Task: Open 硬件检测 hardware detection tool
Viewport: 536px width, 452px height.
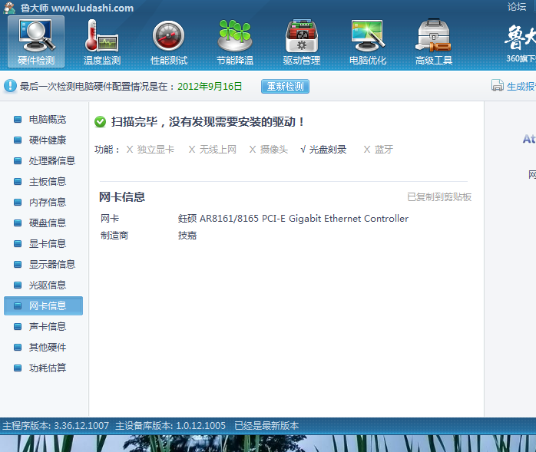Action: (x=36, y=41)
